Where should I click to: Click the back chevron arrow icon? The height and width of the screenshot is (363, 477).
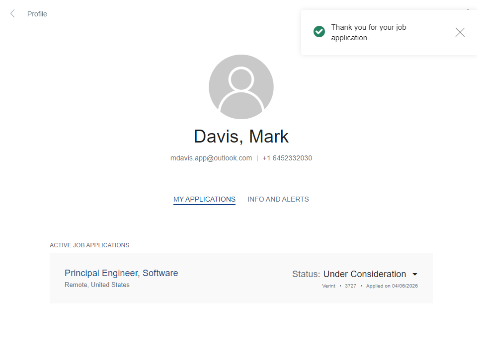pyautogui.click(x=12, y=14)
